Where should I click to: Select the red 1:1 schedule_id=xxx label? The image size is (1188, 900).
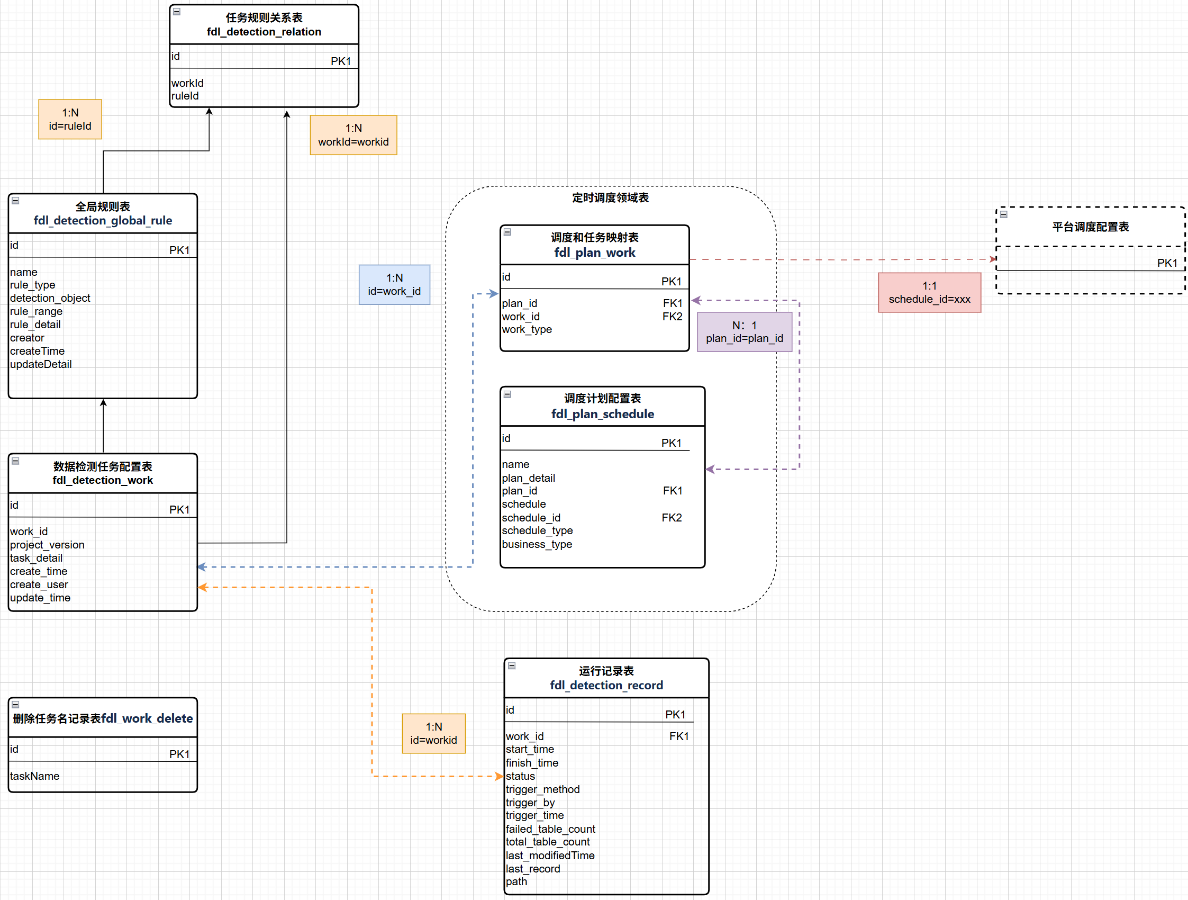pos(929,293)
